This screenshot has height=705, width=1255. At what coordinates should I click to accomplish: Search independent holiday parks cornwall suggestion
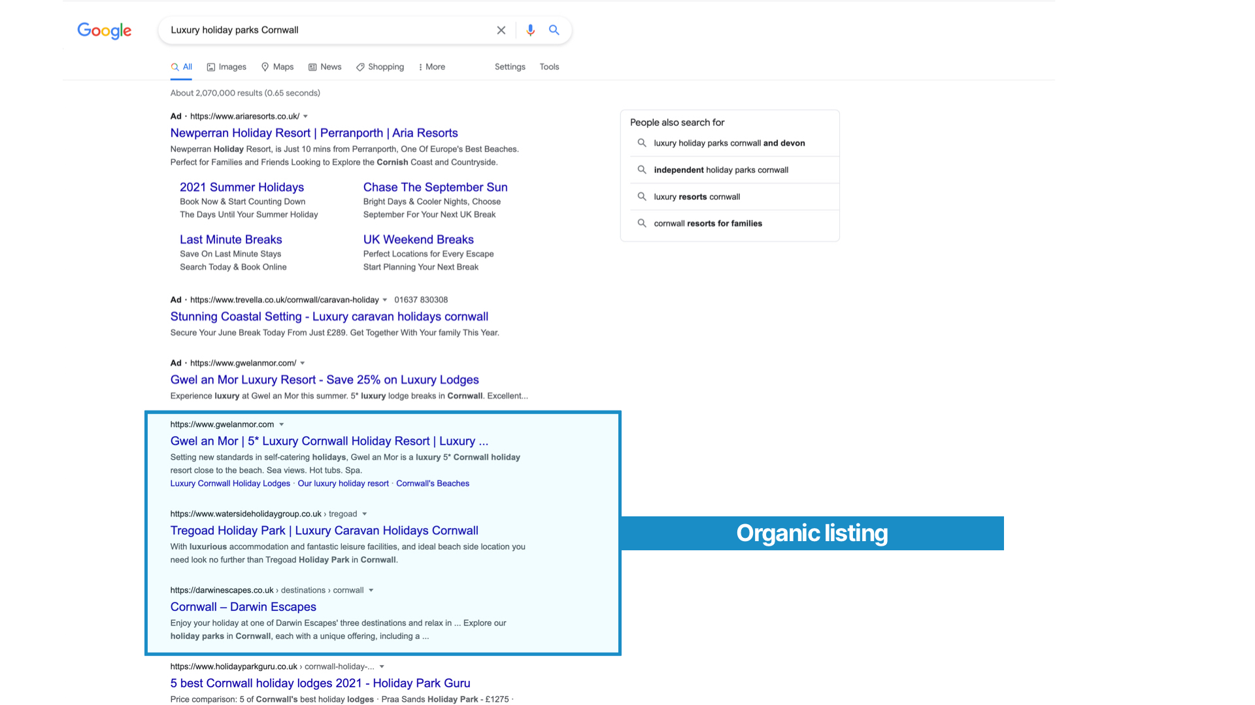click(721, 170)
